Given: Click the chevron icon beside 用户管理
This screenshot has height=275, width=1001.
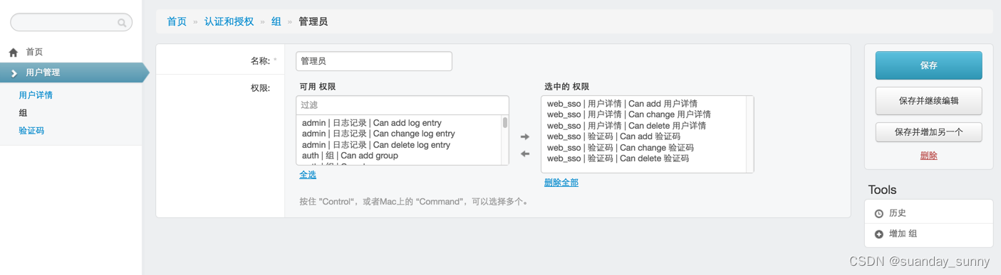Looking at the screenshot, I should pos(14,73).
